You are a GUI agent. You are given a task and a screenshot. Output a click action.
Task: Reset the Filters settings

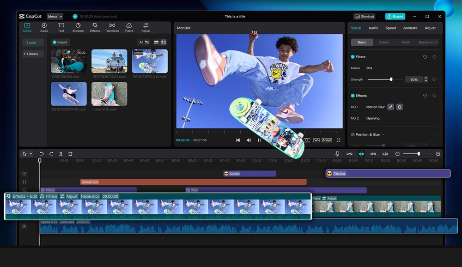[x=425, y=57]
